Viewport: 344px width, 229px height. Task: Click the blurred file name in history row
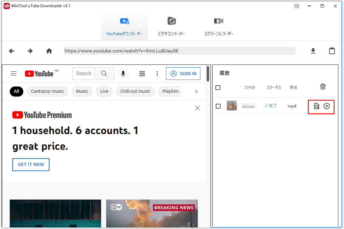[x=249, y=106]
